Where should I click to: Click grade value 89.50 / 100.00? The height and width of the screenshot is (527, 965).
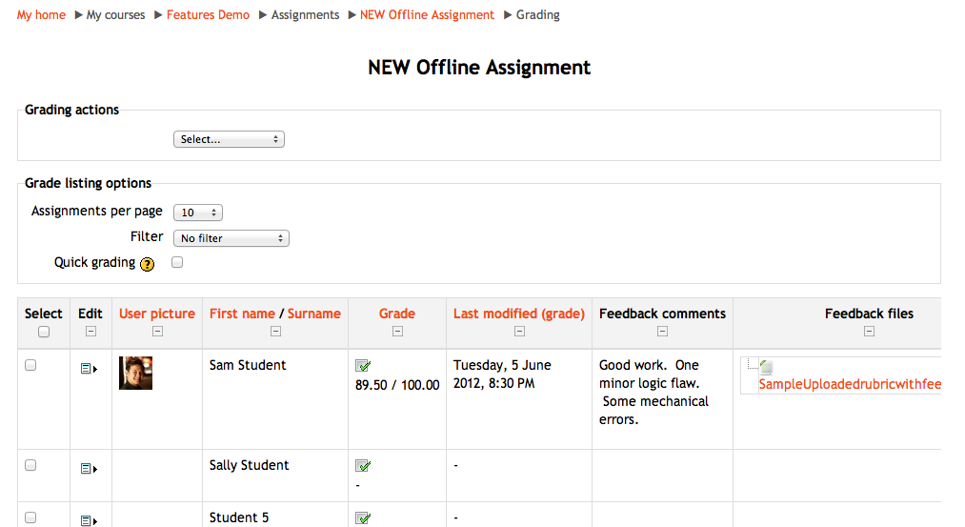[x=397, y=385]
